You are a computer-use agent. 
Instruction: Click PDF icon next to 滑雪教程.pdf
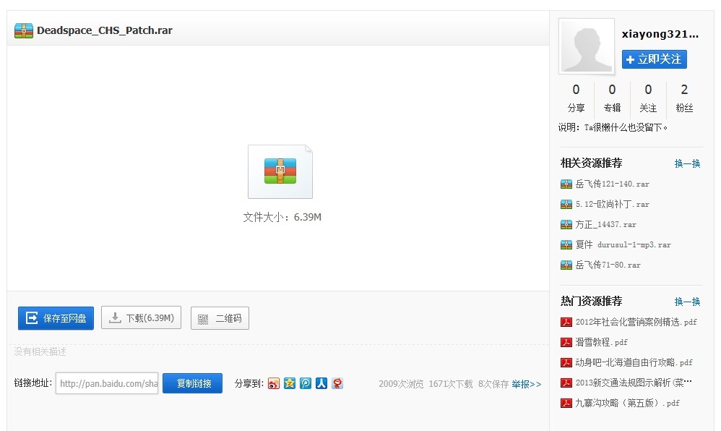pyautogui.click(x=566, y=343)
